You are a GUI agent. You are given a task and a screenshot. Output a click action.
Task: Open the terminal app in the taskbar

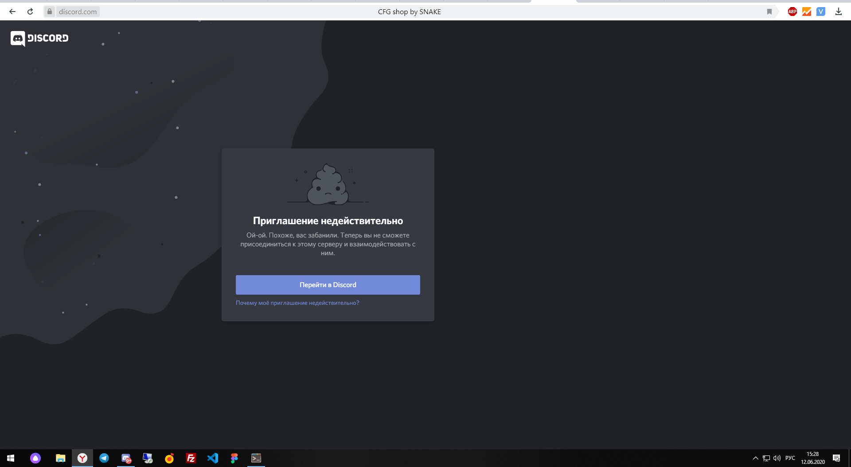tap(256, 458)
